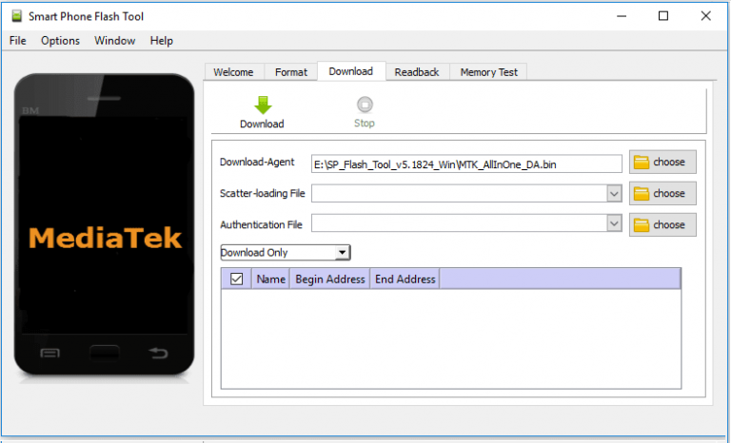The width and height of the screenshot is (731, 443).
Task: Toggle the select-all checkbox in table header
Action: (236, 279)
